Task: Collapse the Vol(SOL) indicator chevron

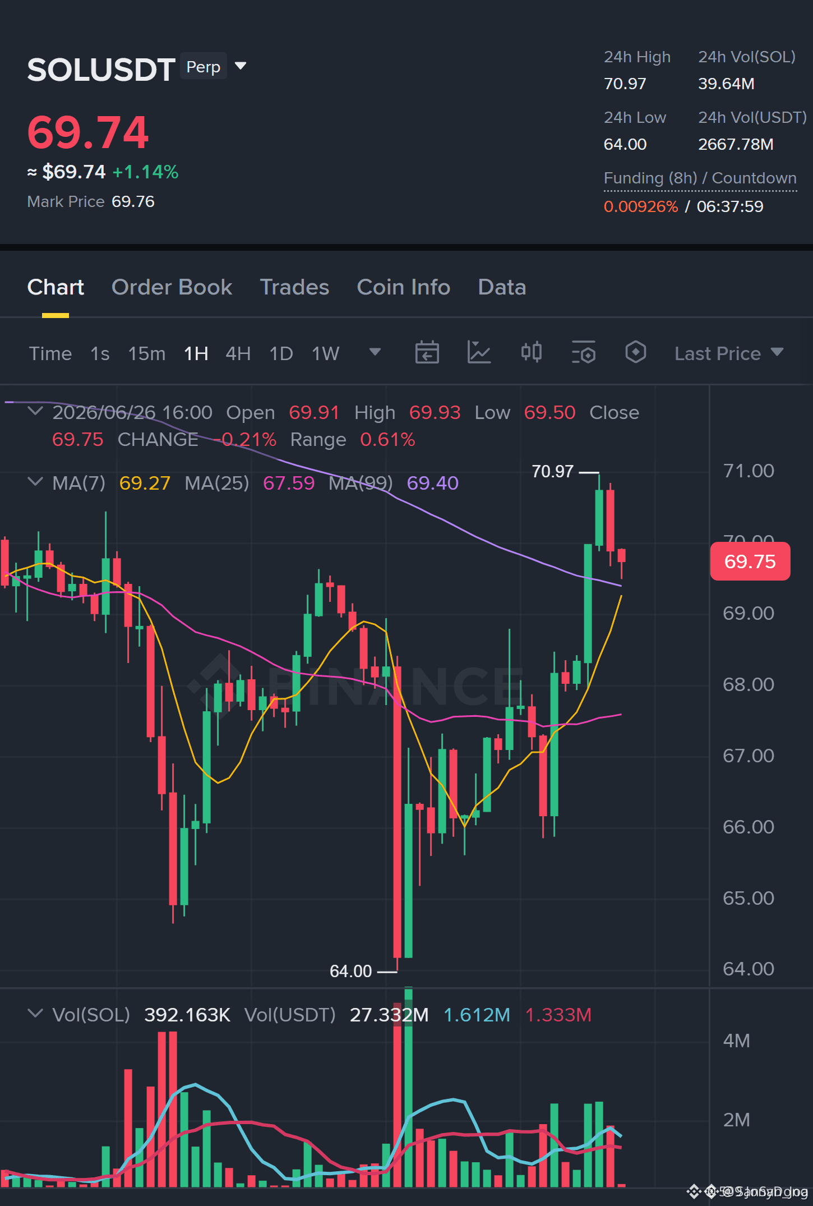Action: click(35, 1014)
